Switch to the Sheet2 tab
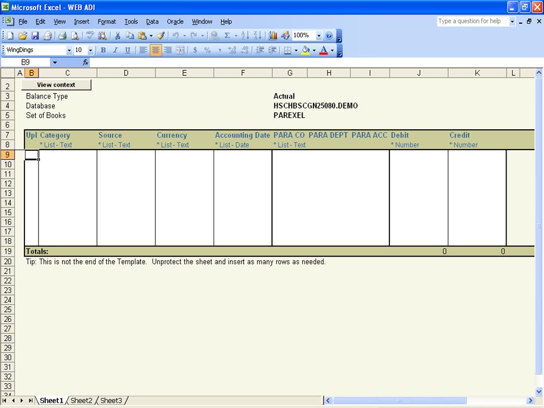The height and width of the screenshot is (408, 544). [81, 401]
